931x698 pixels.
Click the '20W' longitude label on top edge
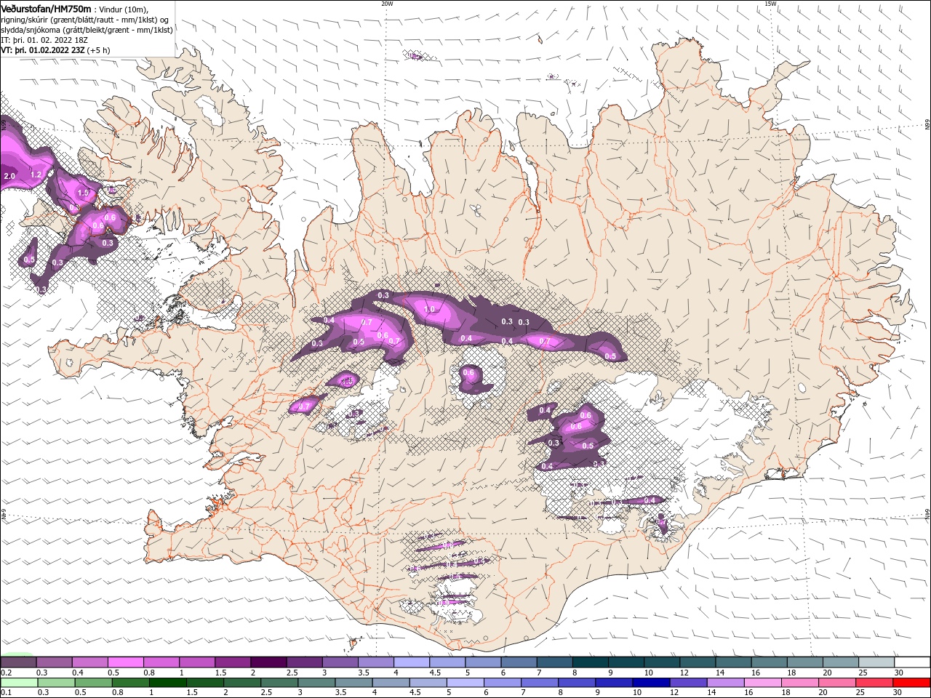pos(387,4)
